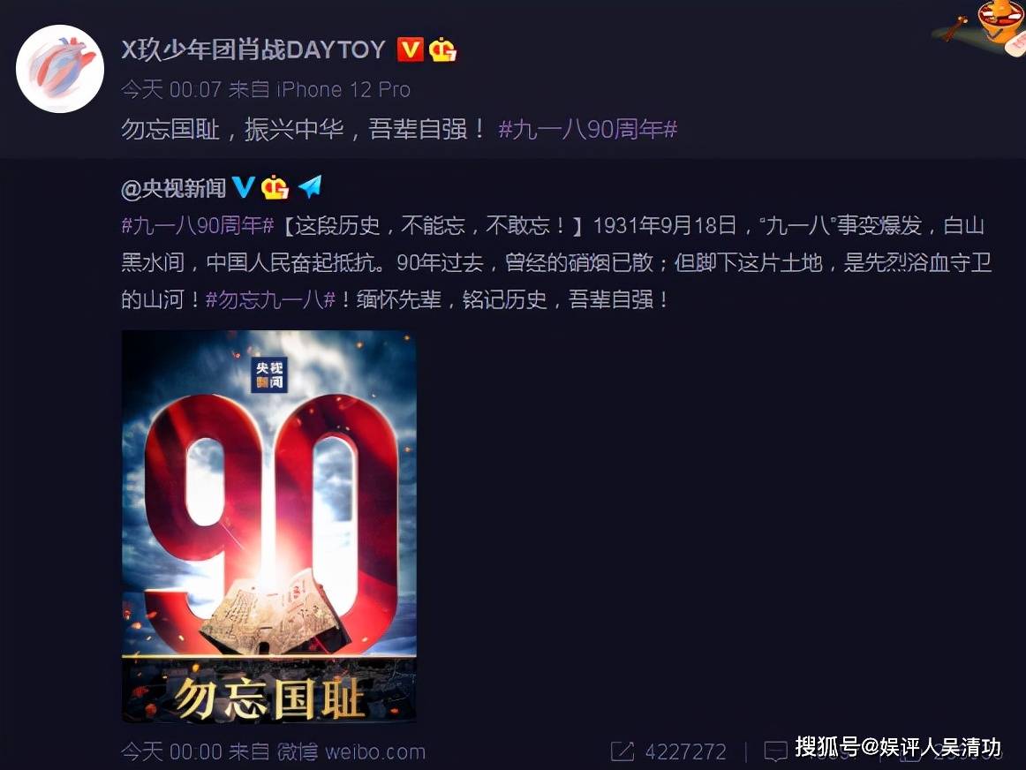The width and height of the screenshot is (1026, 770).
Task: Open X玖少年团肖战DAYTOY profile avatar
Action: [59, 69]
